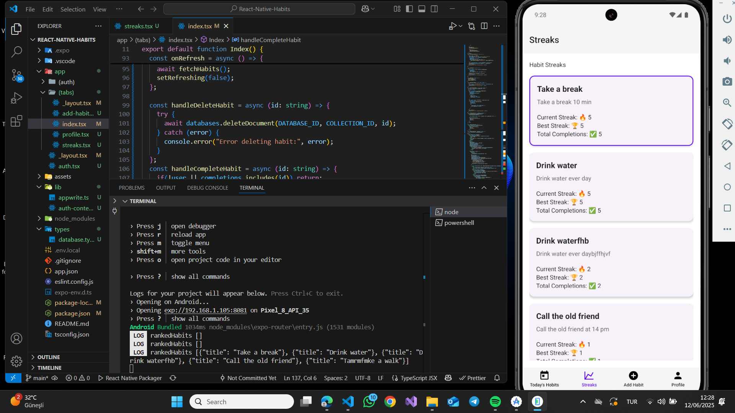Click TypeScript JSX language mode
The width and height of the screenshot is (735, 413).
click(x=419, y=378)
